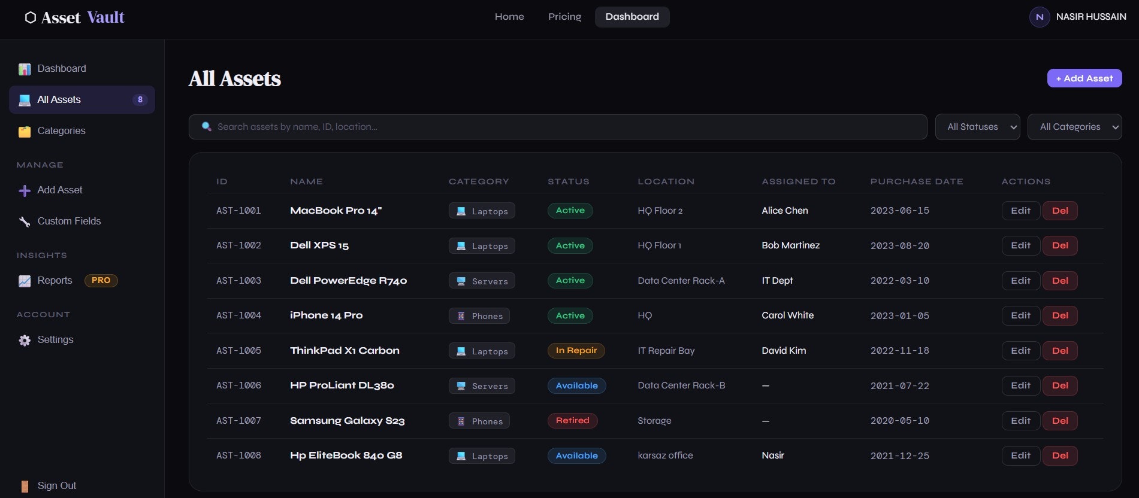The height and width of the screenshot is (498, 1139).
Task: Click the wrench icon beside Custom Fields
Action: [25, 221]
